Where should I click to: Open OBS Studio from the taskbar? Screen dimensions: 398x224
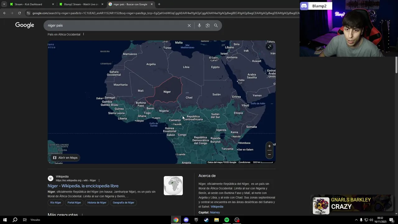point(237,220)
